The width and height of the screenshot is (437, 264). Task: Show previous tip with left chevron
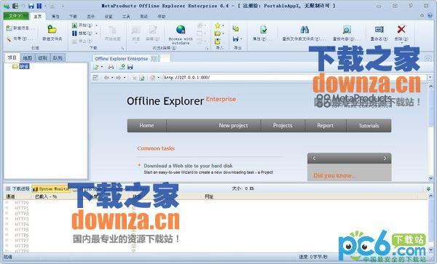pos(314,159)
